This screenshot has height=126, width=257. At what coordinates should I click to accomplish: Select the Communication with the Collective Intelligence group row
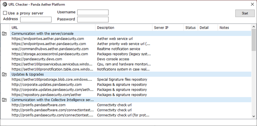pyautogui.click(x=131, y=100)
